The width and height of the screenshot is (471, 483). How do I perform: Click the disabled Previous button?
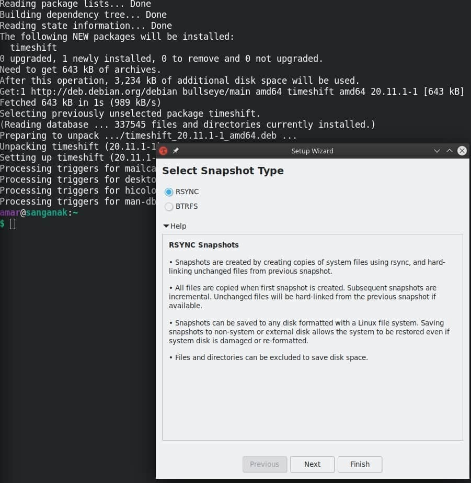point(265,464)
